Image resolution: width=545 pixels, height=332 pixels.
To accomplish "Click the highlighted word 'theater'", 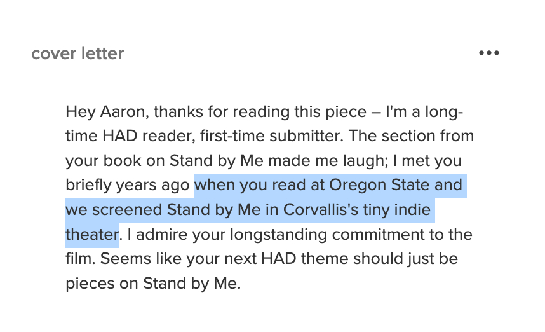I will 91,234.
